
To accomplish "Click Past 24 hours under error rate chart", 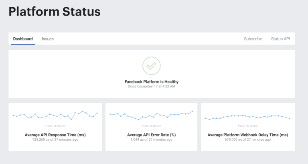I will (x=151, y=126).
